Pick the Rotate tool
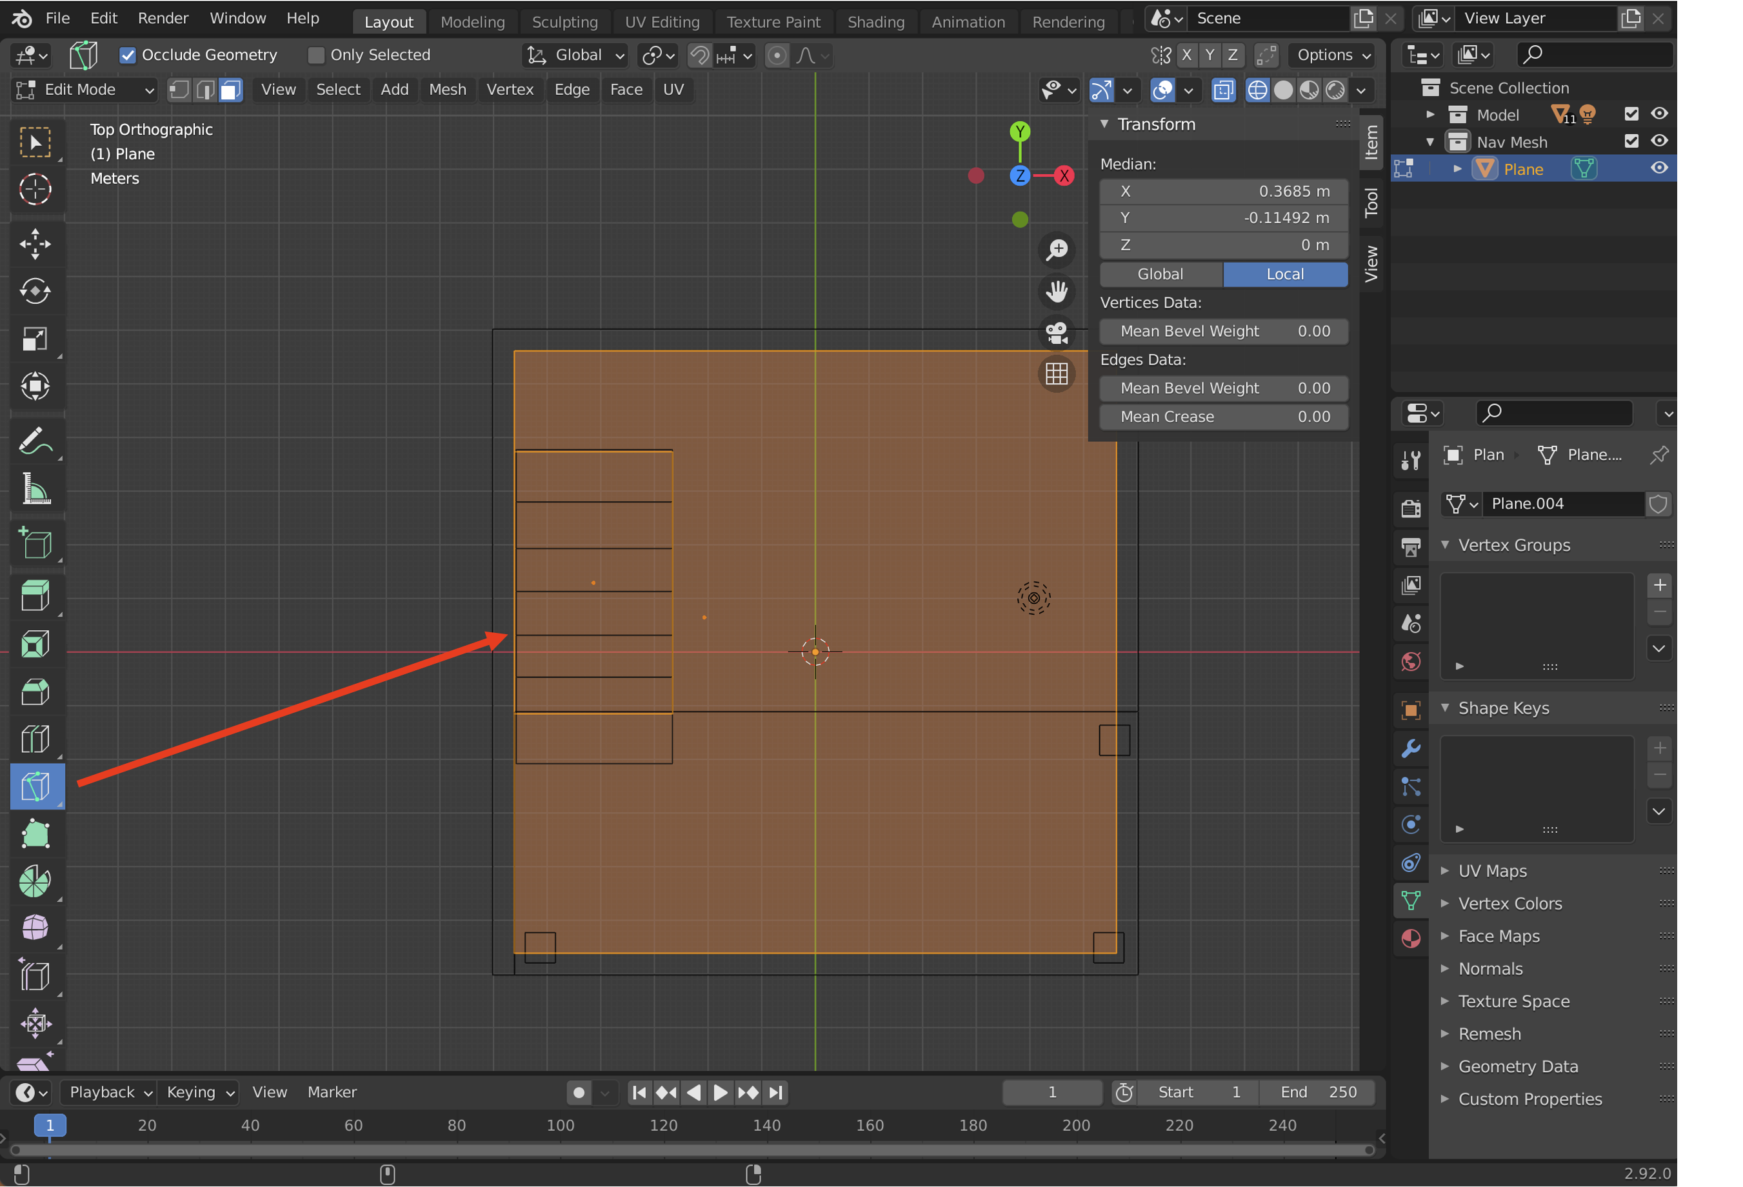The width and height of the screenshot is (1743, 1187). click(x=35, y=292)
